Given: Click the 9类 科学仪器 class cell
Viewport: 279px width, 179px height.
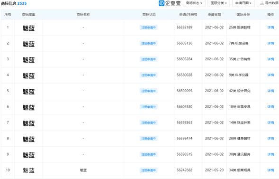Looking at the screenshot, I should click(x=239, y=75).
